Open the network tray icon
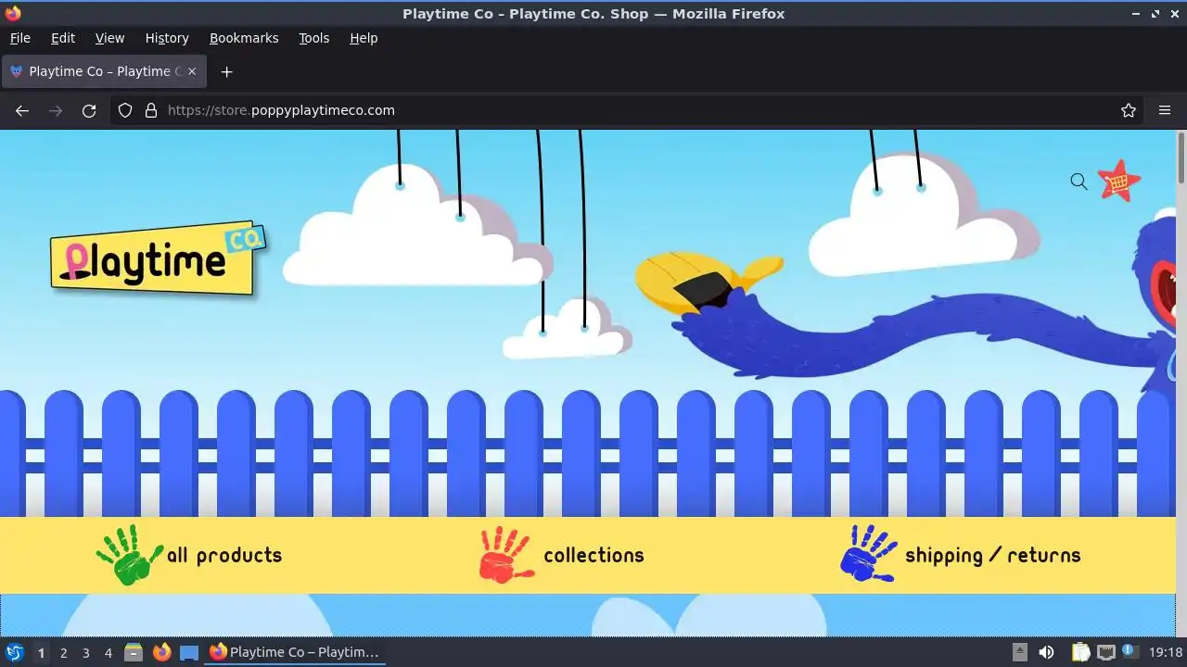Viewport: 1187px width, 667px height. pyautogui.click(x=1105, y=652)
